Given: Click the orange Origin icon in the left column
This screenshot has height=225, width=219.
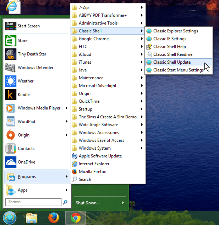Looking at the screenshot, I should click(11, 135).
